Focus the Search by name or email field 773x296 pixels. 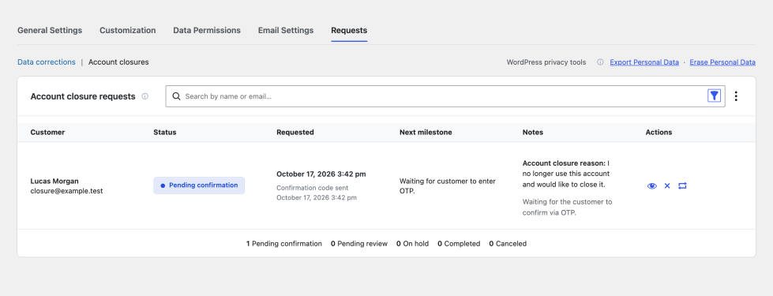click(x=445, y=96)
